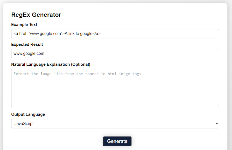This screenshot has height=150, width=232.
Task: Click "www.google.com" text in Expected Result
Action: pyautogui.click(x=29, y=54)
